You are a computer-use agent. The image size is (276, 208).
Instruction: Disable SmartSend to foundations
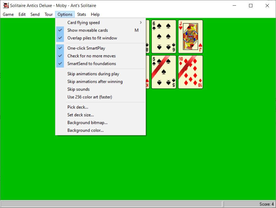click(92, 64)
